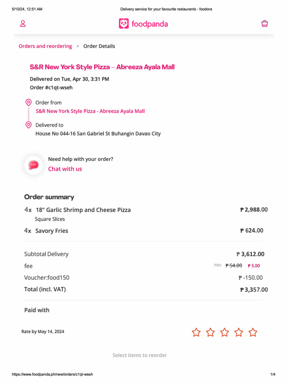Rate the order one star
This screenshot has width=287, height=383.
196,332
